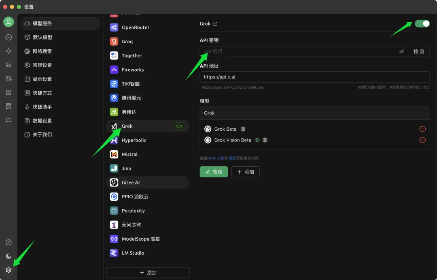Open settings via the gear icon
Screen dimensions: 437x280
click(x=8, y=270)
